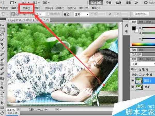
Task: Open the 图像(I) menu
Action: tap(26, 8)
